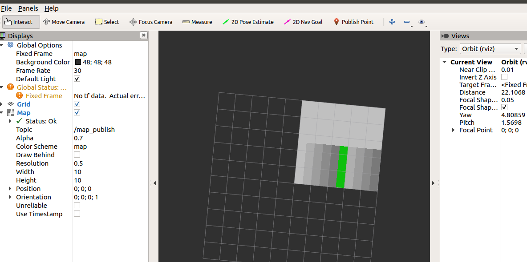Enable the Draw Behind option
The width and height of the screenshot is (527, 262).
[77, 155]
